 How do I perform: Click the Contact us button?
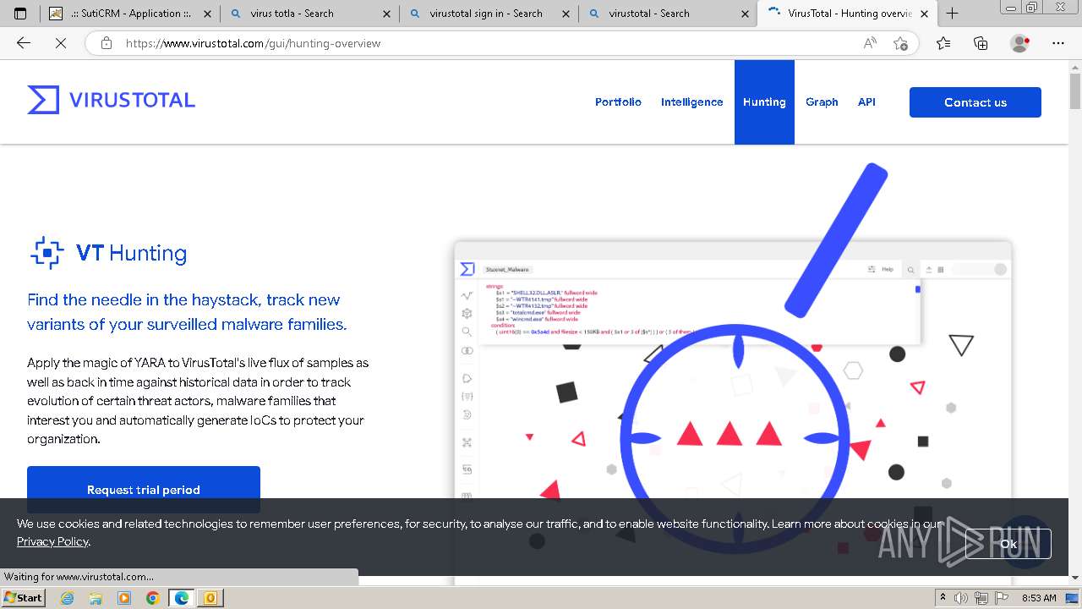pos(975,102)
